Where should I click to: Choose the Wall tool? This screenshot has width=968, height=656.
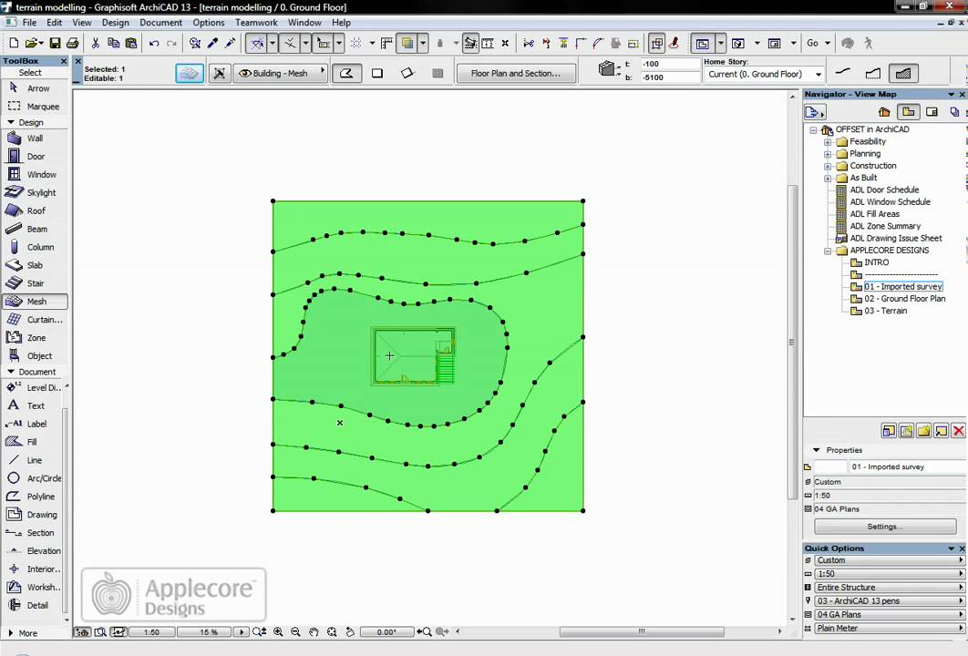pos(34,138)
